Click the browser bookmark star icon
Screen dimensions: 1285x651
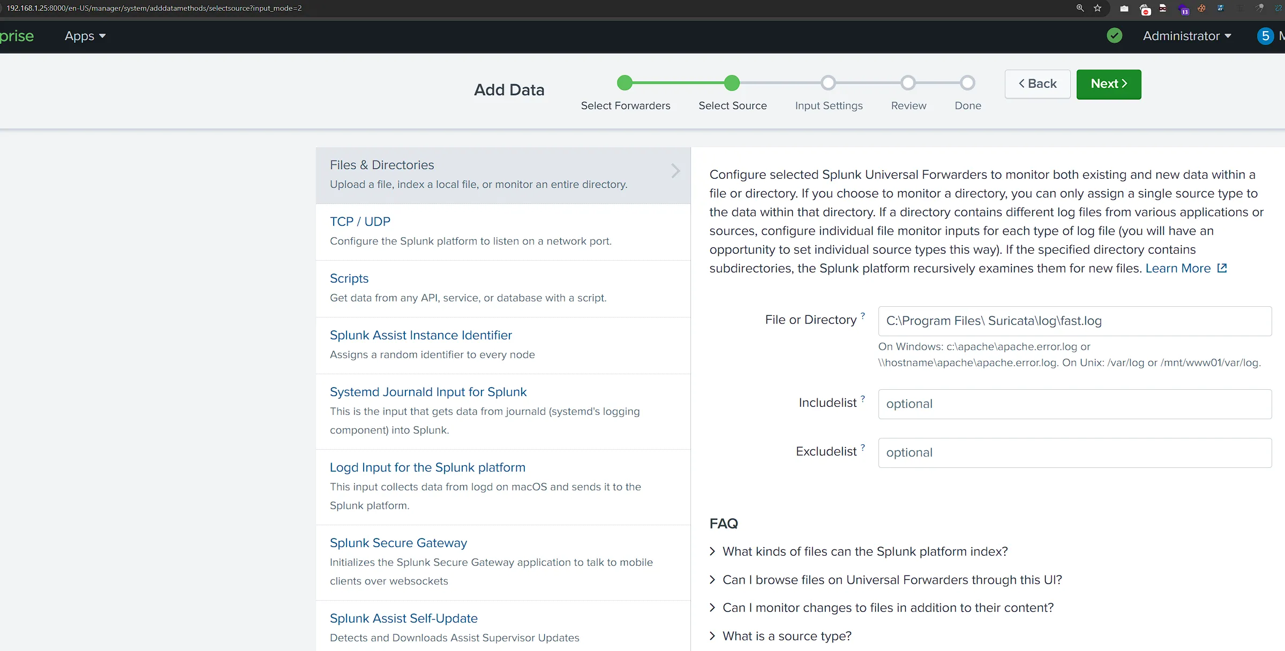point(1098,8)
